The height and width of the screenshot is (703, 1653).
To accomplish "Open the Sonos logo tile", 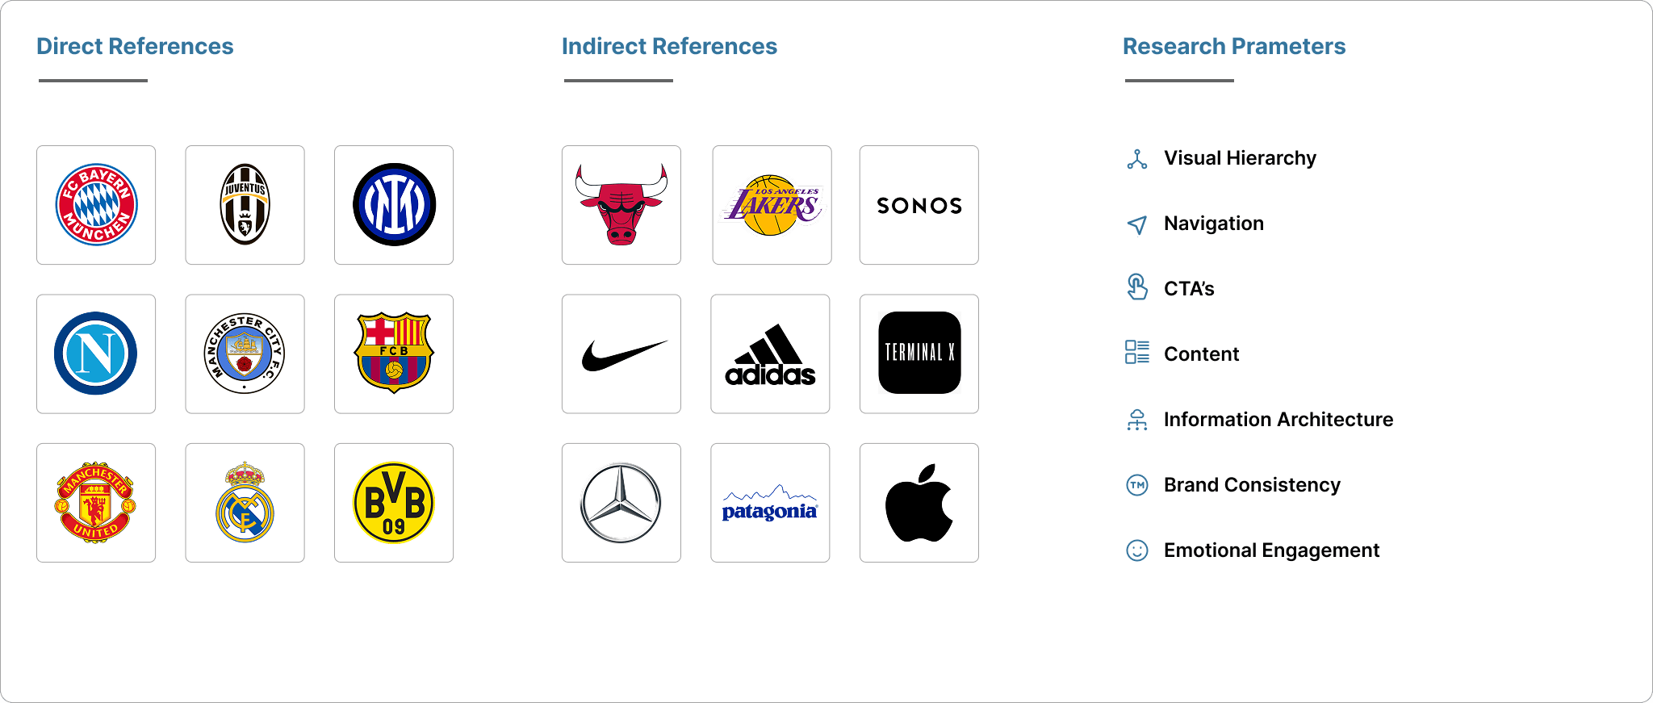I will pos(919,205).
